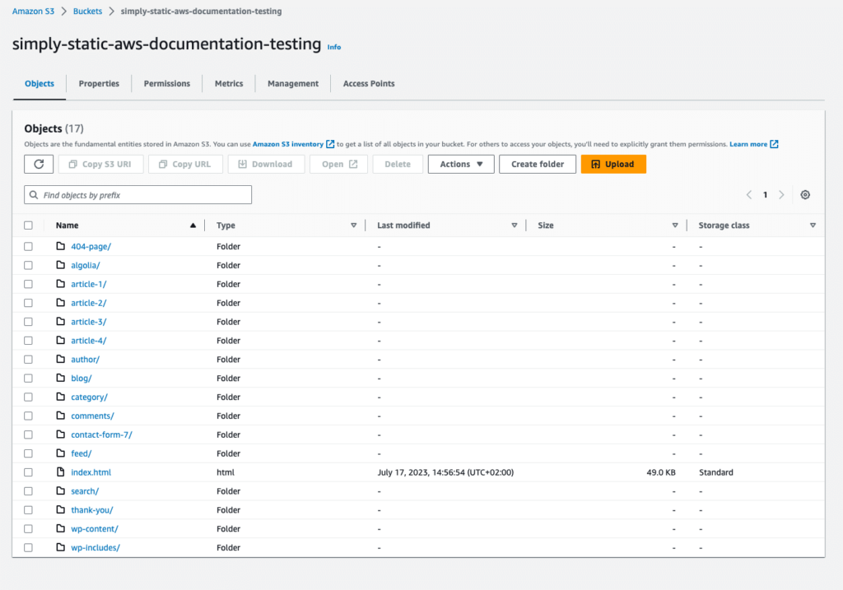Click the folder icon for algolia/
The image size is (843, 590).
pos(61,265)
